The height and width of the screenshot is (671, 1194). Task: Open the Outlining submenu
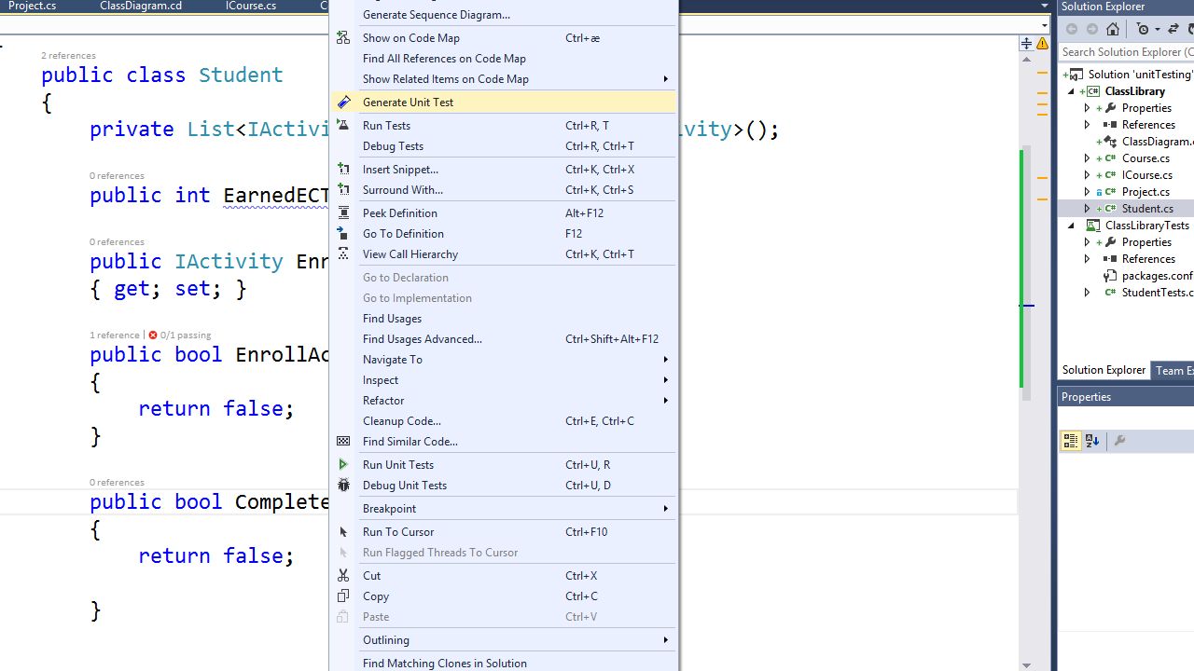pyautogui.click(x=504, y=640)
